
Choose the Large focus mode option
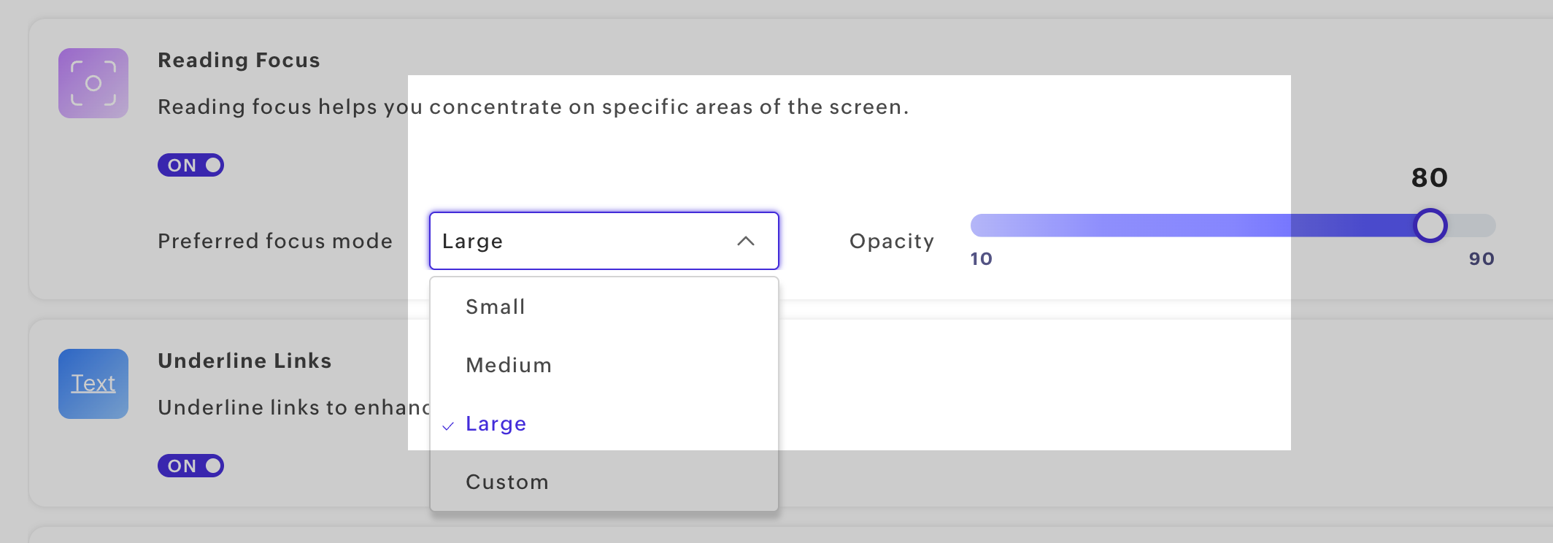(x=604, y=423)
